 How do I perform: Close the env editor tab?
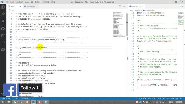pos(20,6)
